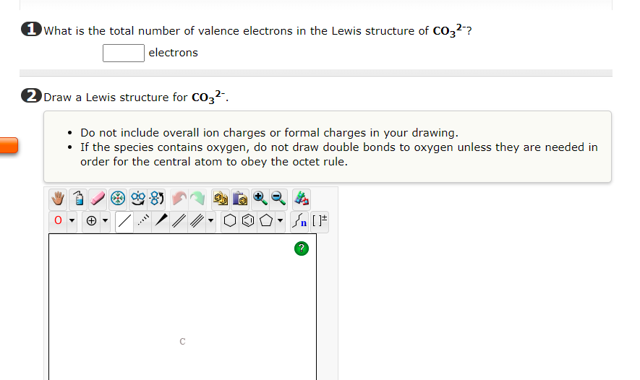Open the ring templates dropdown arrow
The image size is (640, 380).
click(280, 220)
